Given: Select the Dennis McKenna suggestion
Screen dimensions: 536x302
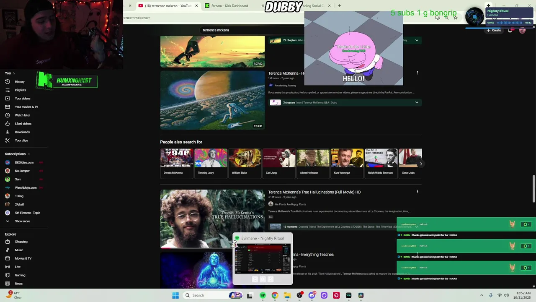Looking at the screenshot, I should point(177,164).
